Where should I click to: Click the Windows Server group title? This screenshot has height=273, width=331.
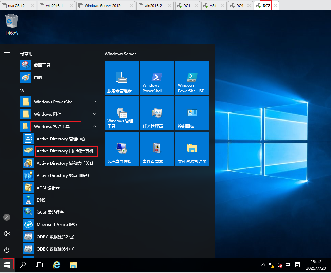(120, 54)
